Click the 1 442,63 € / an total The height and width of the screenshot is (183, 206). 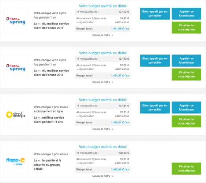coord(120,169)
